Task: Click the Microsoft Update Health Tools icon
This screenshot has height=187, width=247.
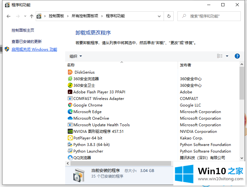Action: click(x=70, y=125)
